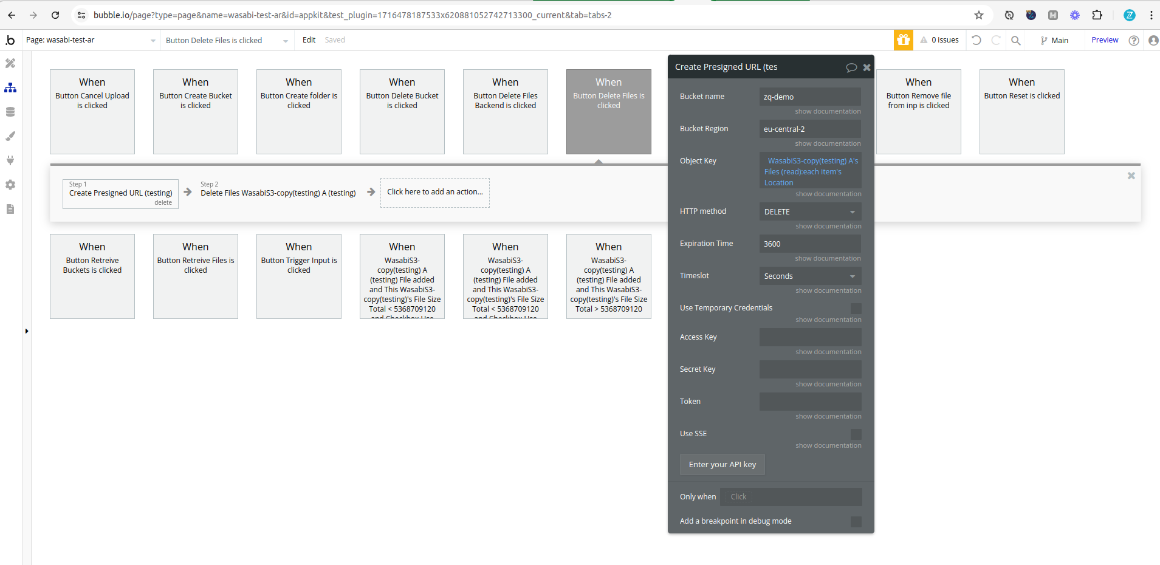
Task: Click the Token input field
Action: tap(810, 402)
